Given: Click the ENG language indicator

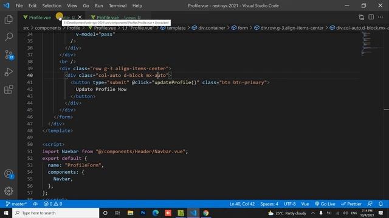Looking at the screenshot, I should tap(354, 213).
